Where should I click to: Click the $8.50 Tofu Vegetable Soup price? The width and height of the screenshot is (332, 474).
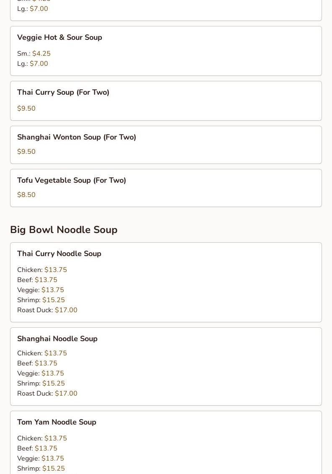coord(26,195)
